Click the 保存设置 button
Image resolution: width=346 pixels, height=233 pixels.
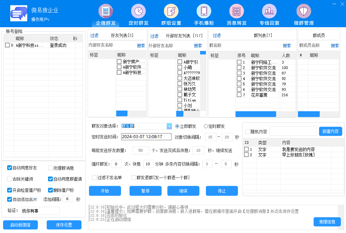[64, 225]
